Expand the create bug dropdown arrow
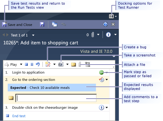This screenshot has height=121, width=163. 54,64
